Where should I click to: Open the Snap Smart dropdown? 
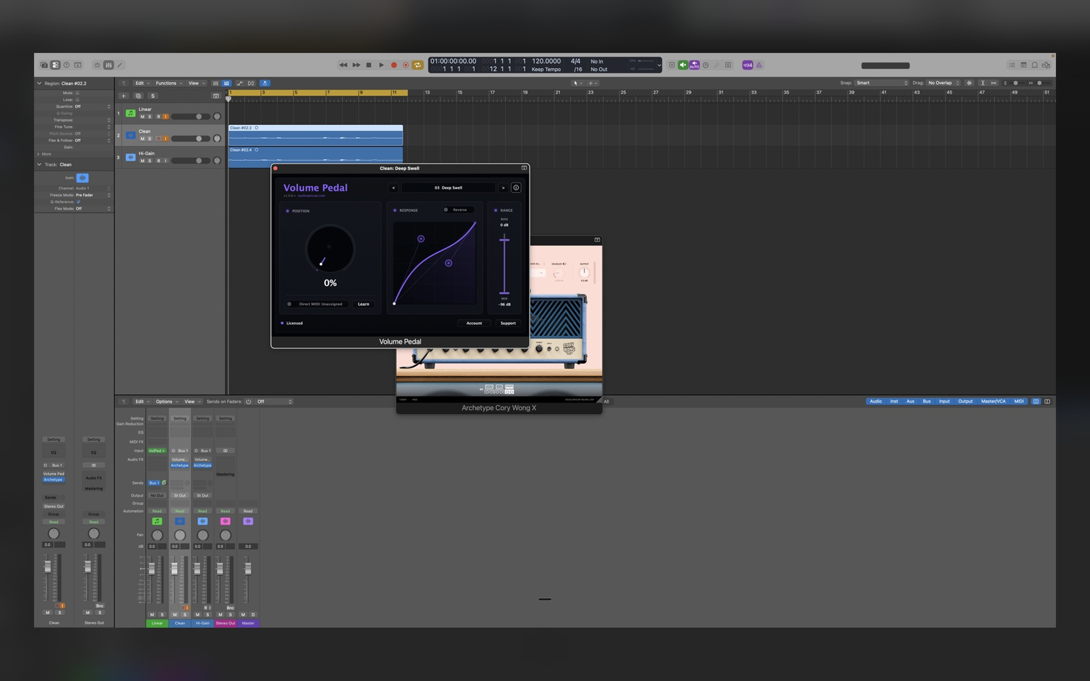882,83
